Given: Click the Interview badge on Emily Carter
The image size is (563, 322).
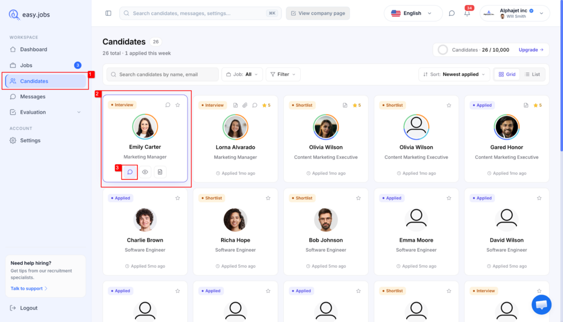Looking at the screenshot, I should coord(122,105).
